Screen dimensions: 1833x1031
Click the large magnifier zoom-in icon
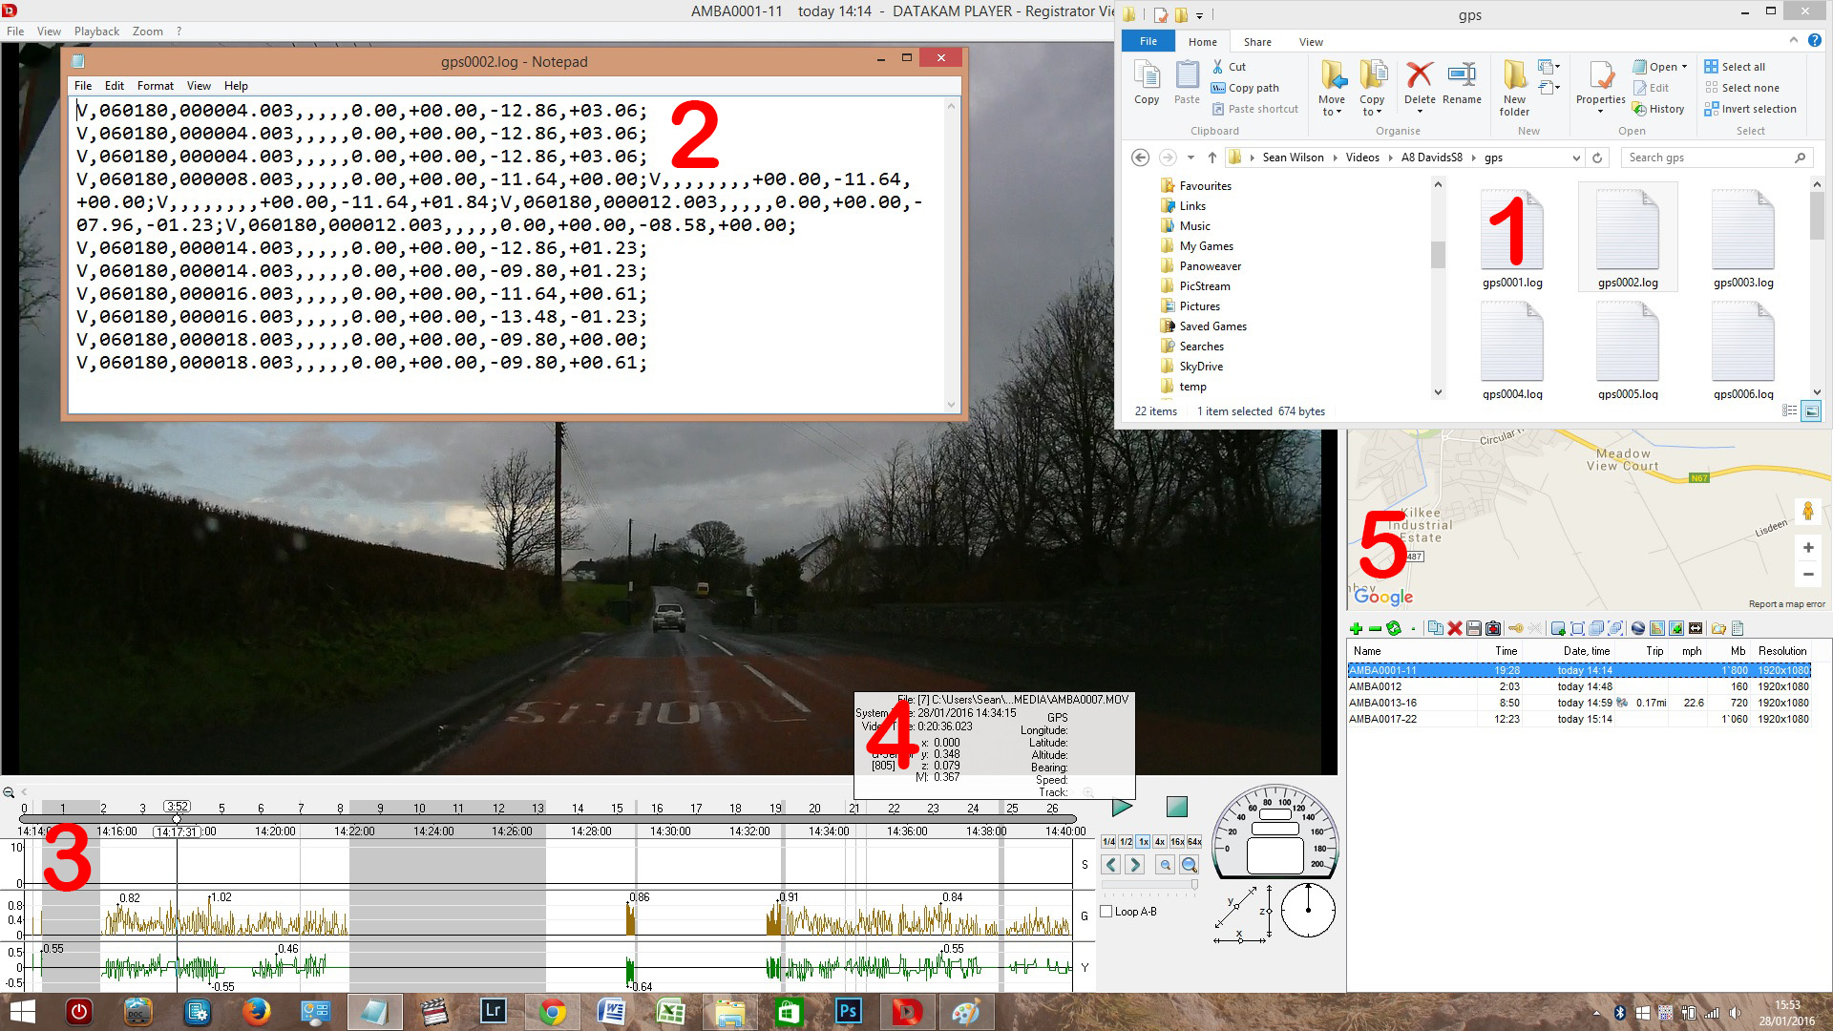pos(1190,865)
